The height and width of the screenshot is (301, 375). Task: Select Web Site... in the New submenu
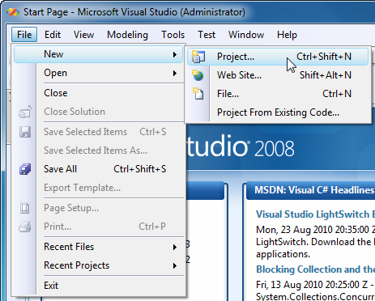[x=278, y=75]
